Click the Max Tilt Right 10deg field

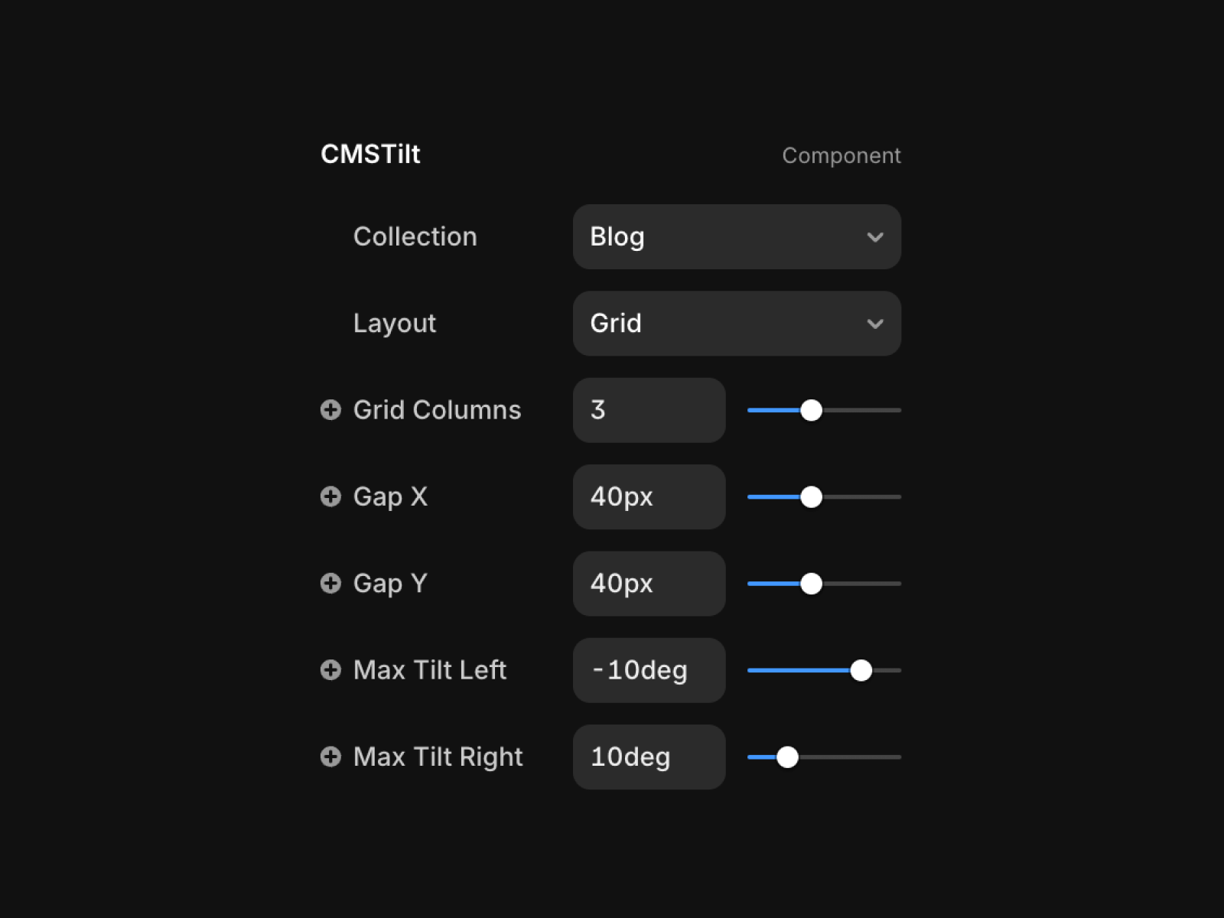click(x=649, y=757)
